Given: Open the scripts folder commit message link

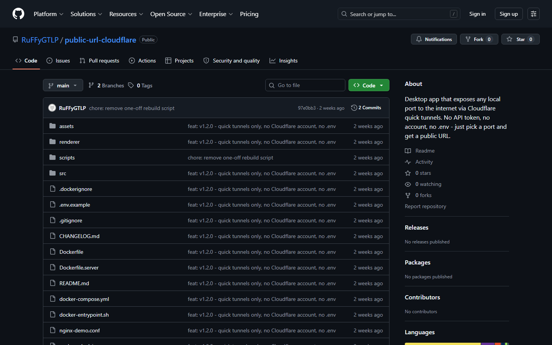Looking at the screenshot, I should [x=230, y=158].
